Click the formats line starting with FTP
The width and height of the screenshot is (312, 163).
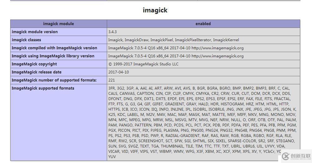click(x=199, y=104)
